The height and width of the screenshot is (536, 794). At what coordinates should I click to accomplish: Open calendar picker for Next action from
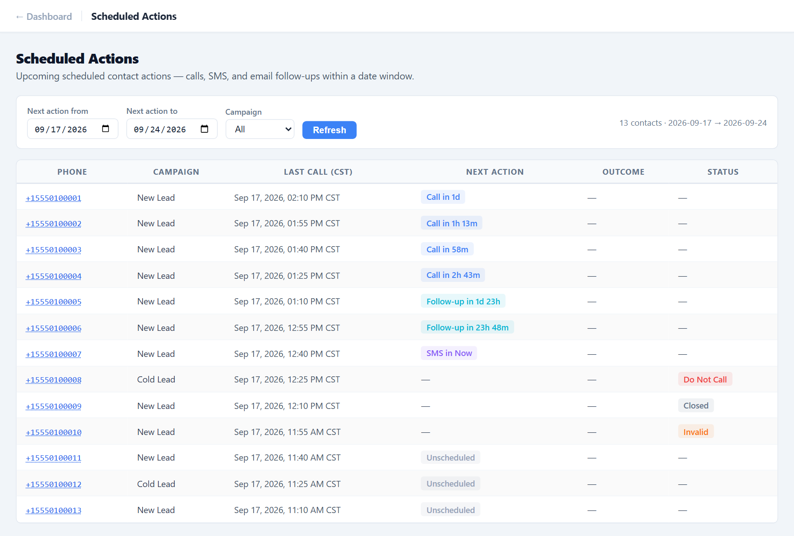[x=105, y=129]
